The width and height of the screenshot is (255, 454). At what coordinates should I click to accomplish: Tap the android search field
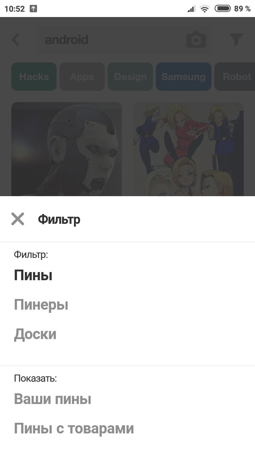(x=124, y=40)
